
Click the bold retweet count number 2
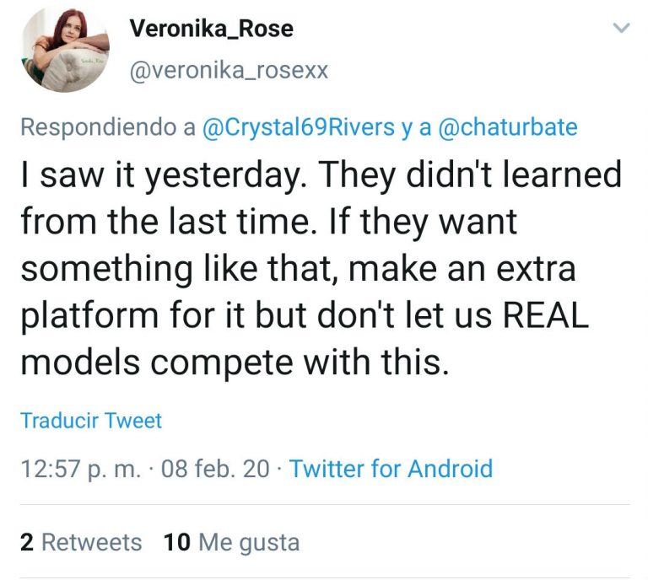(x=27, y=542)
